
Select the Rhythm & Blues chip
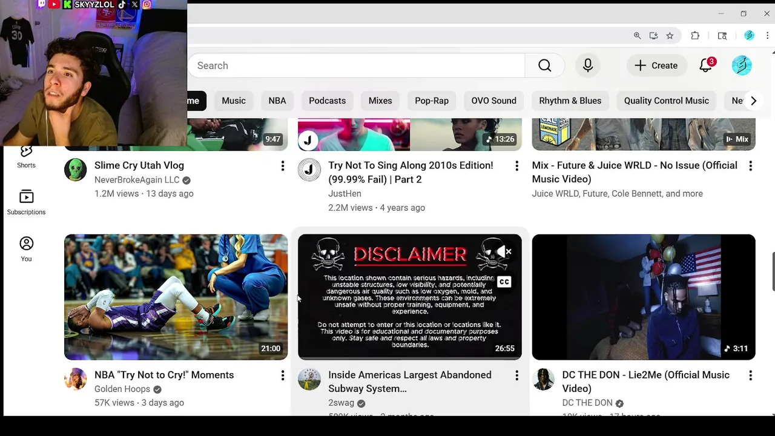570,101
